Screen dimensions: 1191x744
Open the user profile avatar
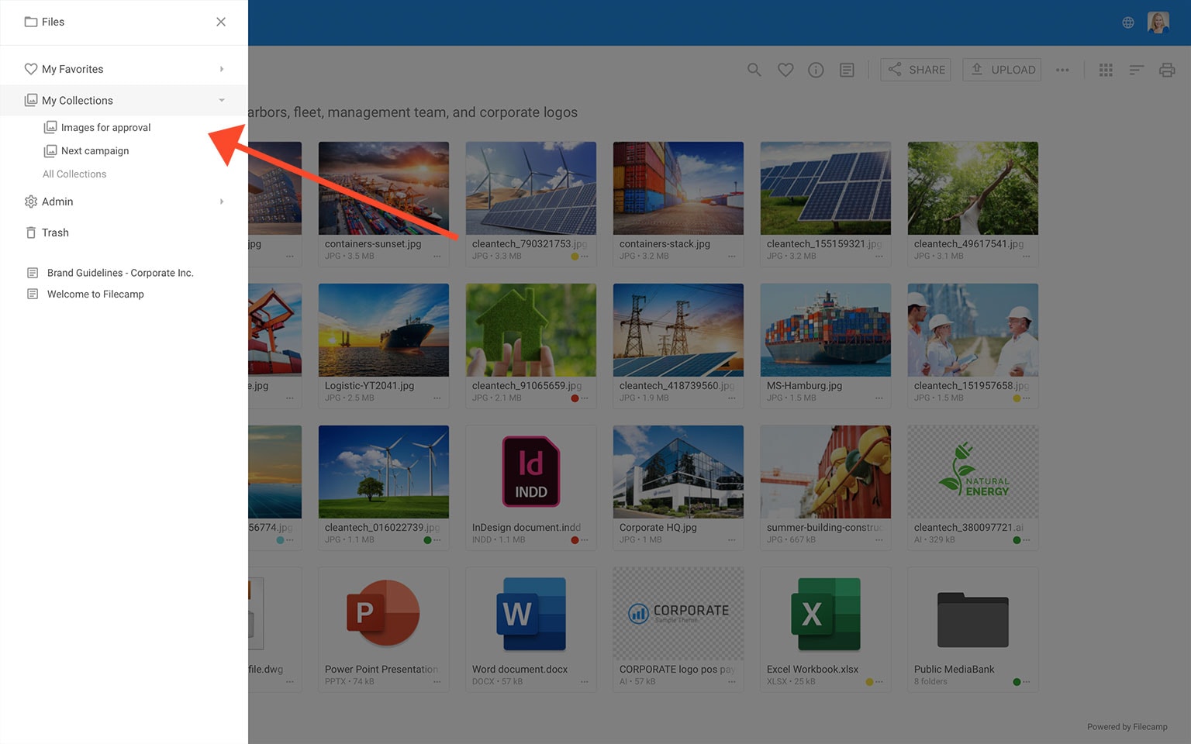1158,22
